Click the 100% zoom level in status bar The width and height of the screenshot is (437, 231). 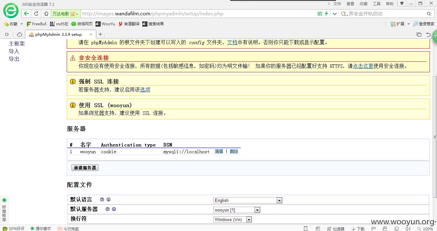425,229
